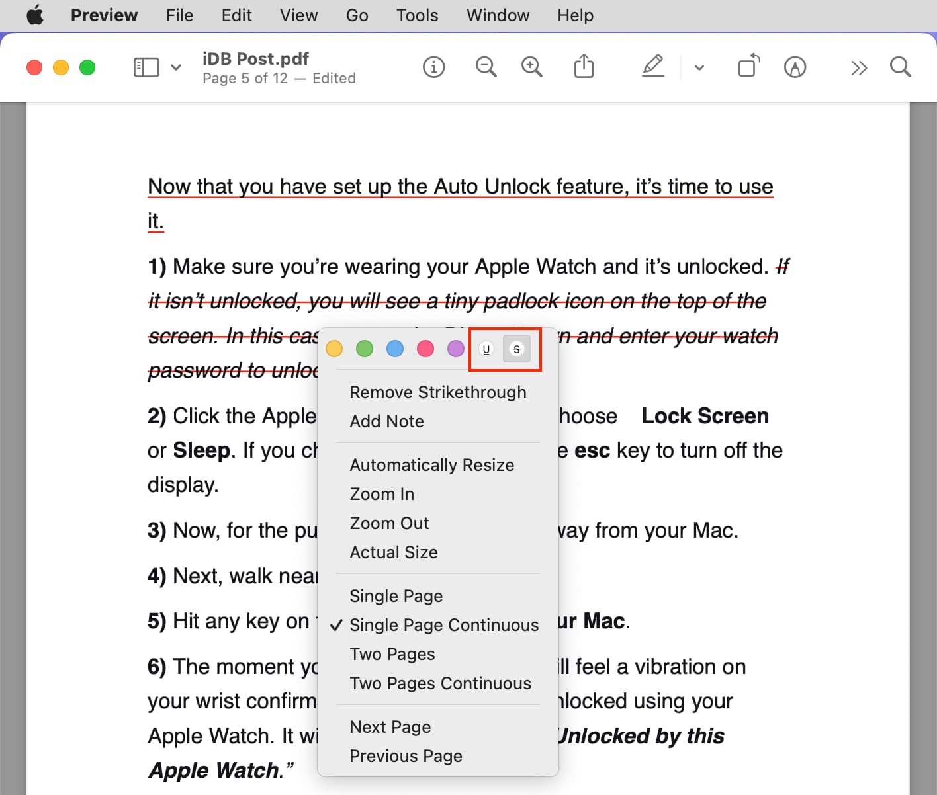Image resolution: width=937 pixels, height=795 pixels.
Task: Select the green highlight color
Action: (365, 349)
